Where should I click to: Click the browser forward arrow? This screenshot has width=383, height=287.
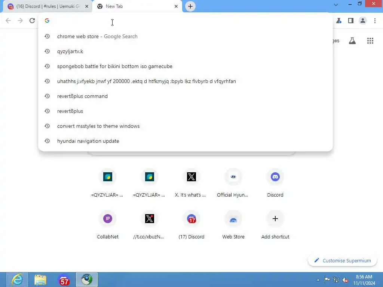(20, 21)
